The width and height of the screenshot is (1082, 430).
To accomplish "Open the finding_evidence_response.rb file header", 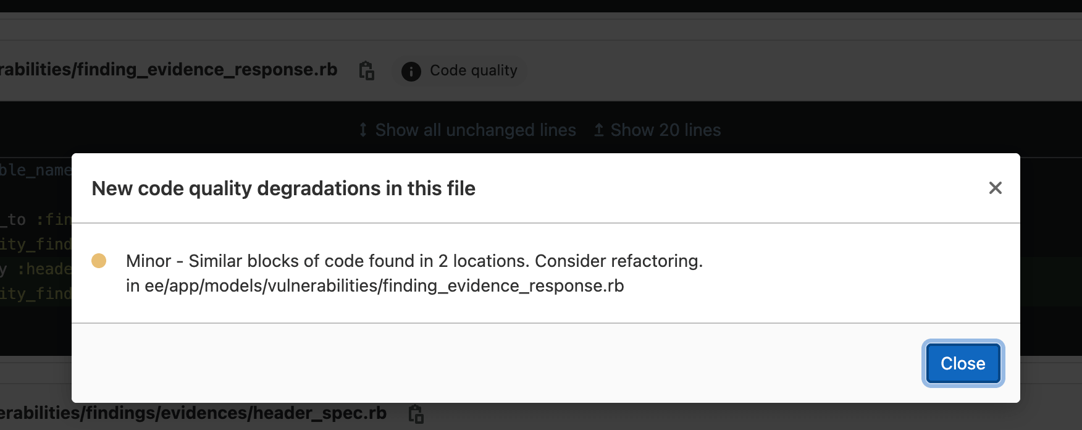I will (x=170, y=69).
